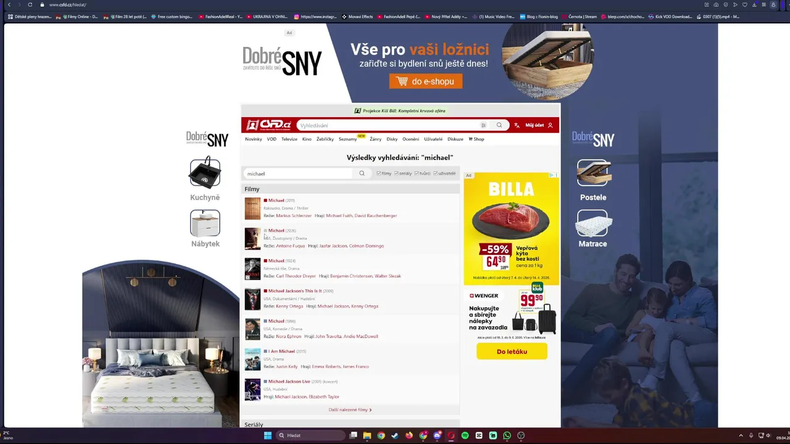
Task: Open director Antoine Fuqua's link
Action: pyautogui.click(x=290, y=246)
